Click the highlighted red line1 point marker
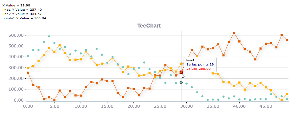The image size is (306, 127). (181, 72)
